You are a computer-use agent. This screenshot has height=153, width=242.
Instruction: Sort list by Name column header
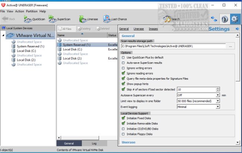82,35
